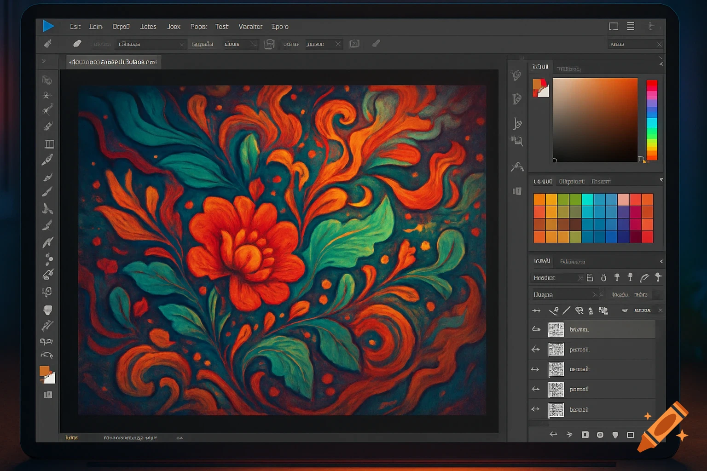The image size is (707, 471).
Task: Click the lasso icon near the color picker panel
Action: [518, 167]
